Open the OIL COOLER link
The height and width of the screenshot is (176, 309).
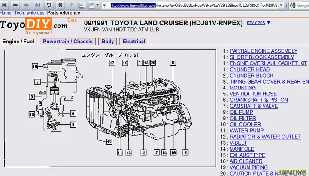point(245,125)
